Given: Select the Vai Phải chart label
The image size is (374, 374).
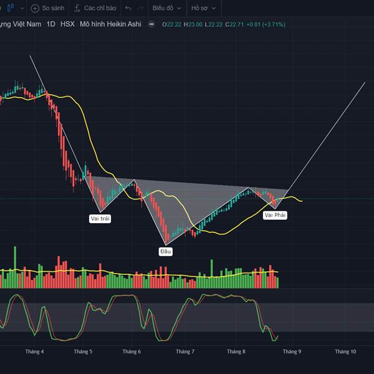Looking at the screenshot, I should pyautogui.click(x=275, y=215).
